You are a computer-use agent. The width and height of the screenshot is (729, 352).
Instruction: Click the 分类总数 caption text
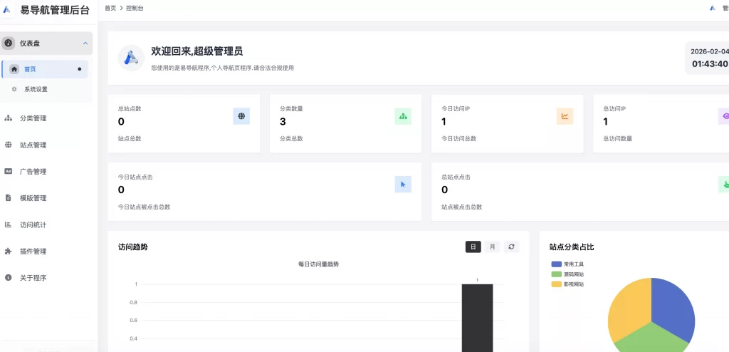(291, 139)
